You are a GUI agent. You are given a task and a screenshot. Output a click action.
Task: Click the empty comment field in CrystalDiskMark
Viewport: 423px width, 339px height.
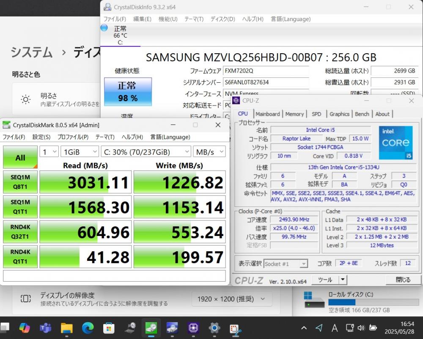pos(114,276)
